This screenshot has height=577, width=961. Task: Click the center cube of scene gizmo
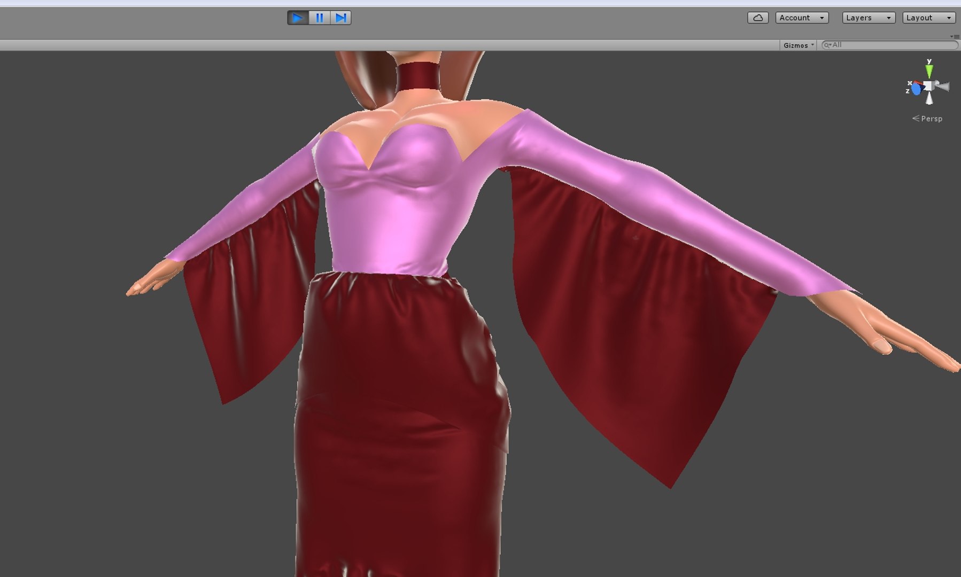929,85
